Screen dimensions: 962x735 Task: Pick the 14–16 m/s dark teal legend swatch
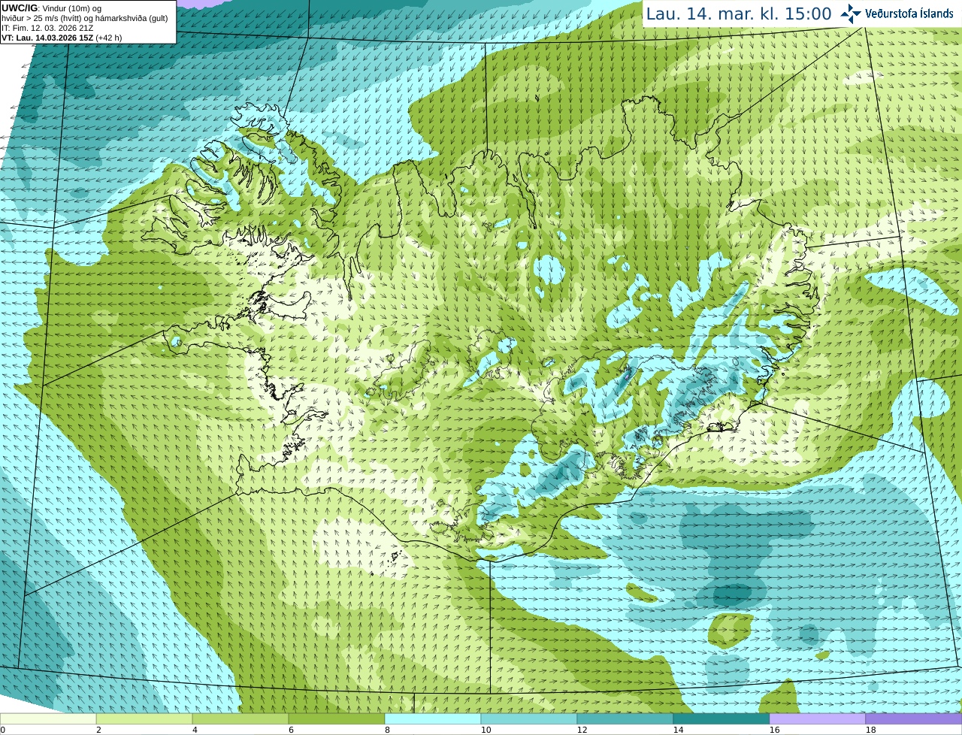point(721,718)
